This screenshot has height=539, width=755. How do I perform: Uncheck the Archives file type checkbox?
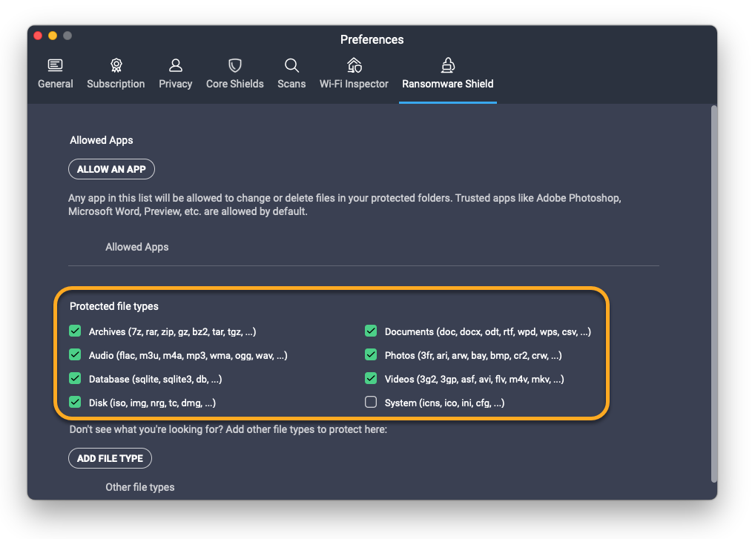pos(75,331)
